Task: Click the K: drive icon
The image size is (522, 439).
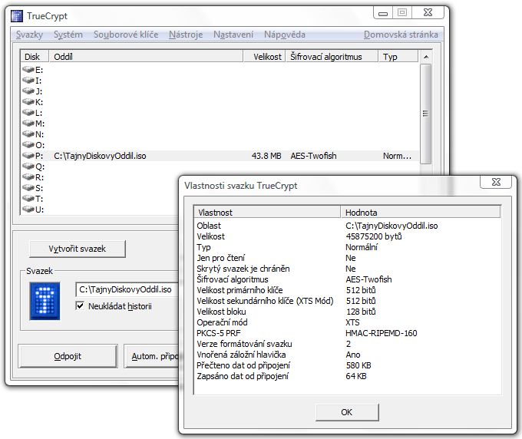Action: point(28,102)
